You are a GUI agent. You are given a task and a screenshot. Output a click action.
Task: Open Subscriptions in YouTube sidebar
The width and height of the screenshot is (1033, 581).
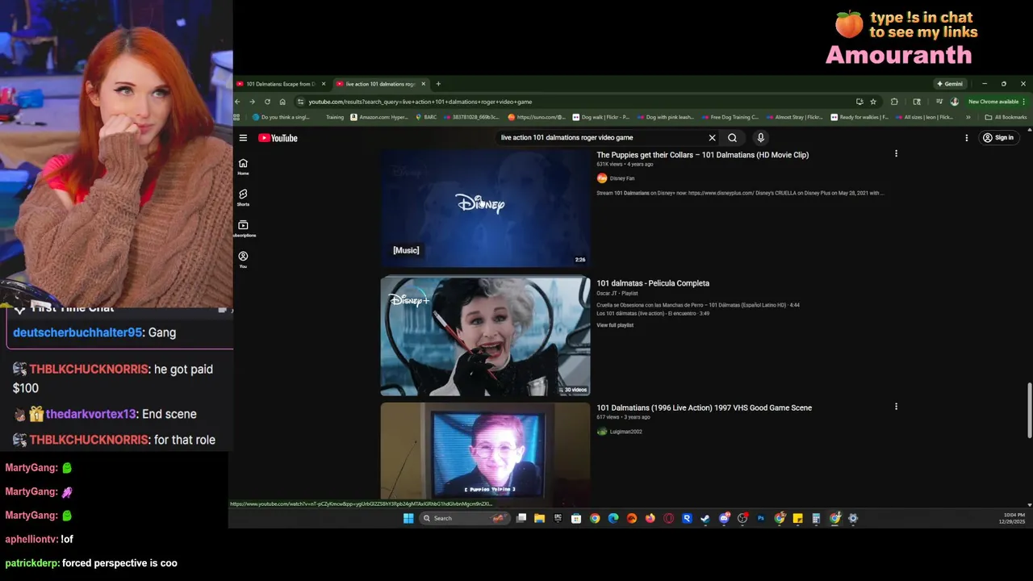click(243, 228)
